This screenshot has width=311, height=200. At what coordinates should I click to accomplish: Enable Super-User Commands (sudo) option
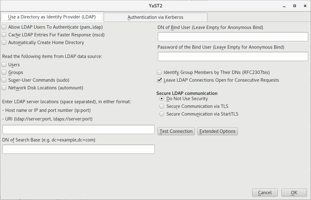[x=4, y=80]
